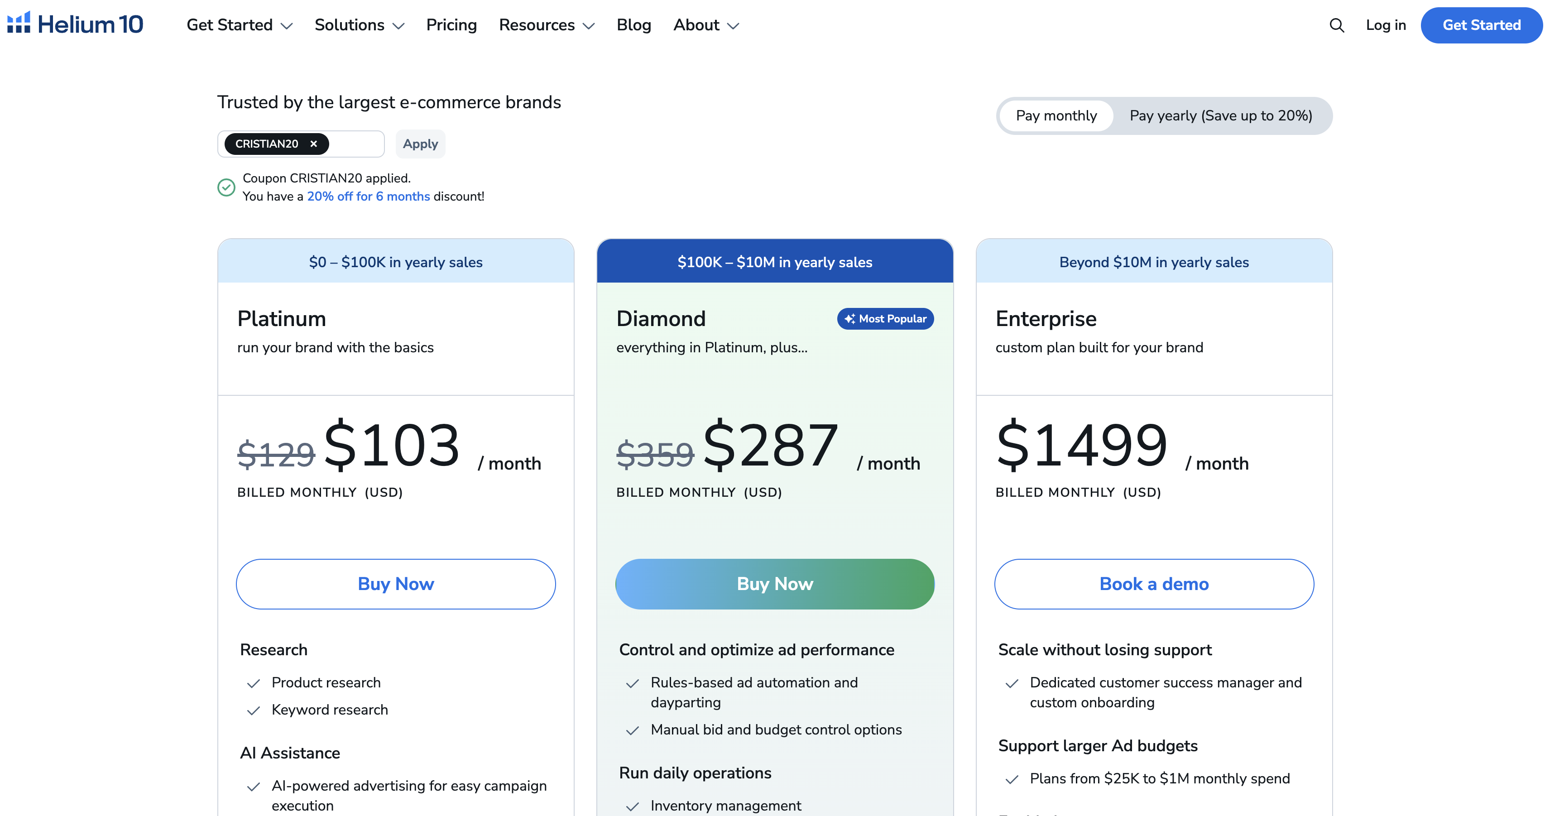The width and height of the screenshot is (1545, 816).
Task: Click the checkmark beside Product research
Action: pos(254,683)
